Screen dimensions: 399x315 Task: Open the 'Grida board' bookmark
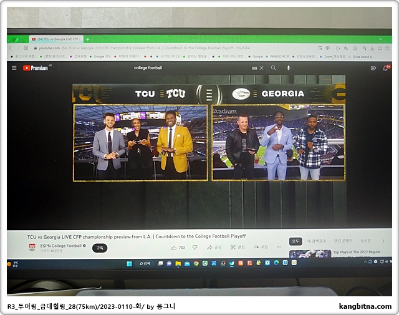tap(361, 57)
